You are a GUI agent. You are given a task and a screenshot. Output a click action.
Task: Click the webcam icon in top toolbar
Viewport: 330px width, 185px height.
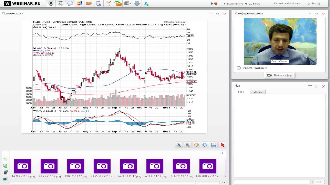click(x=51, y=4)
